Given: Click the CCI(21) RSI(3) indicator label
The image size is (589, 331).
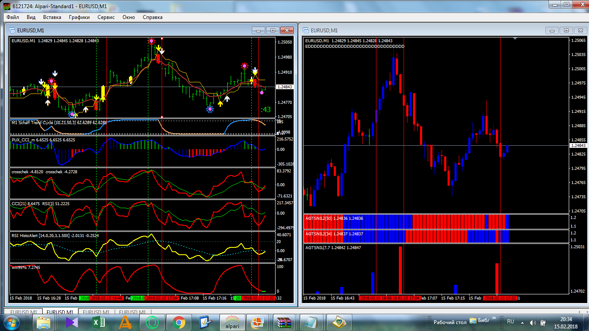Looking at the screenshot, I should click(41, 203).
